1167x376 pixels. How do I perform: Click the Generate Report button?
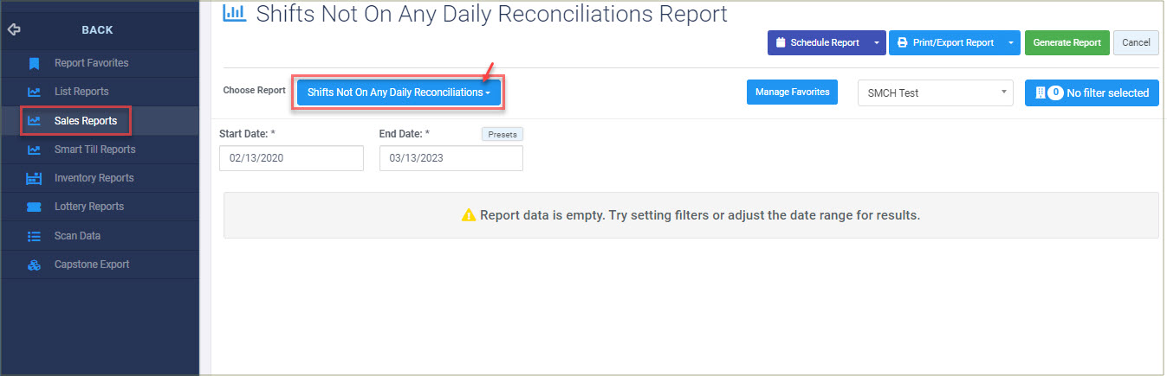[1067, 42]
